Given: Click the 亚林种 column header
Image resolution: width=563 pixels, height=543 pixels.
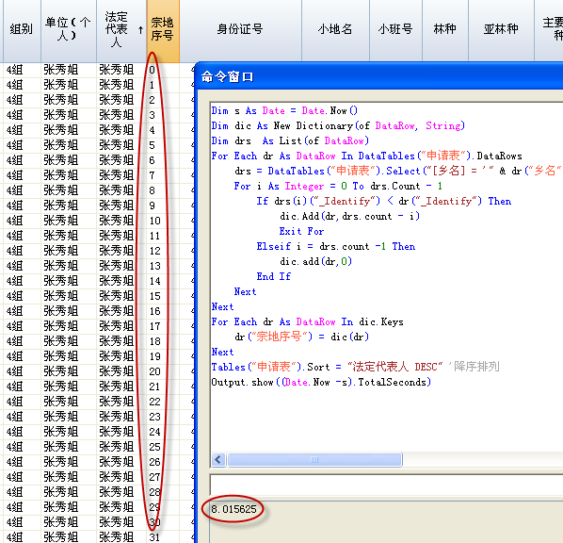Looking at the screenshot, I should [501, 30].
